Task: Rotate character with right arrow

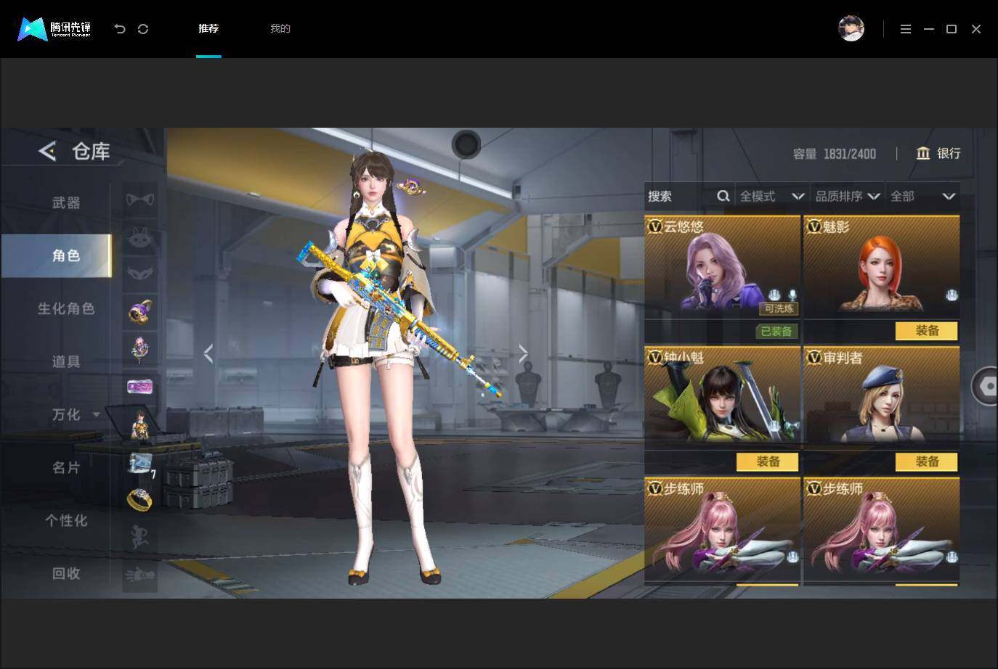Action: (x=523, y=353)
